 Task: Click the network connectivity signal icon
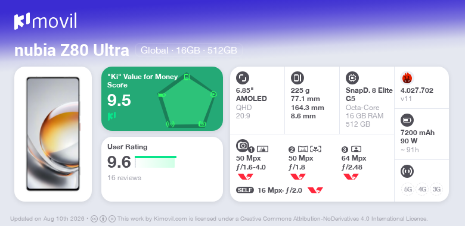tap(407, 171)
